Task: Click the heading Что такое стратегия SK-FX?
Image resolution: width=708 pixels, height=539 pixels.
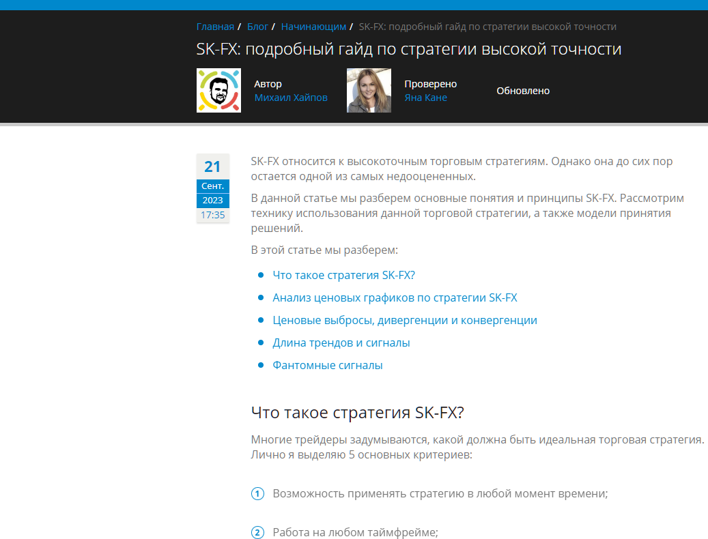Action: (357, 412)
